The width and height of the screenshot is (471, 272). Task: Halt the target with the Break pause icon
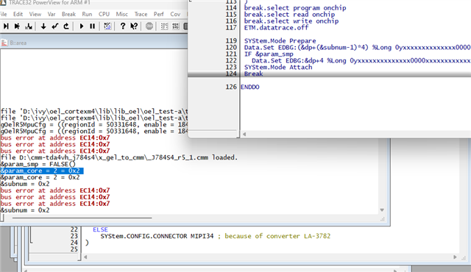click(93, 26)
